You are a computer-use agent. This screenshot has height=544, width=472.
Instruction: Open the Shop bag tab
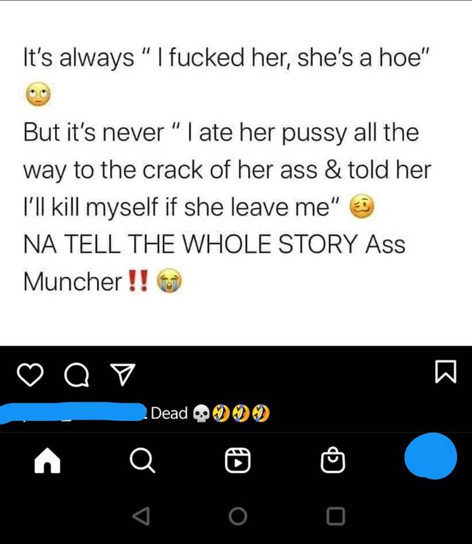coord(333,460)
